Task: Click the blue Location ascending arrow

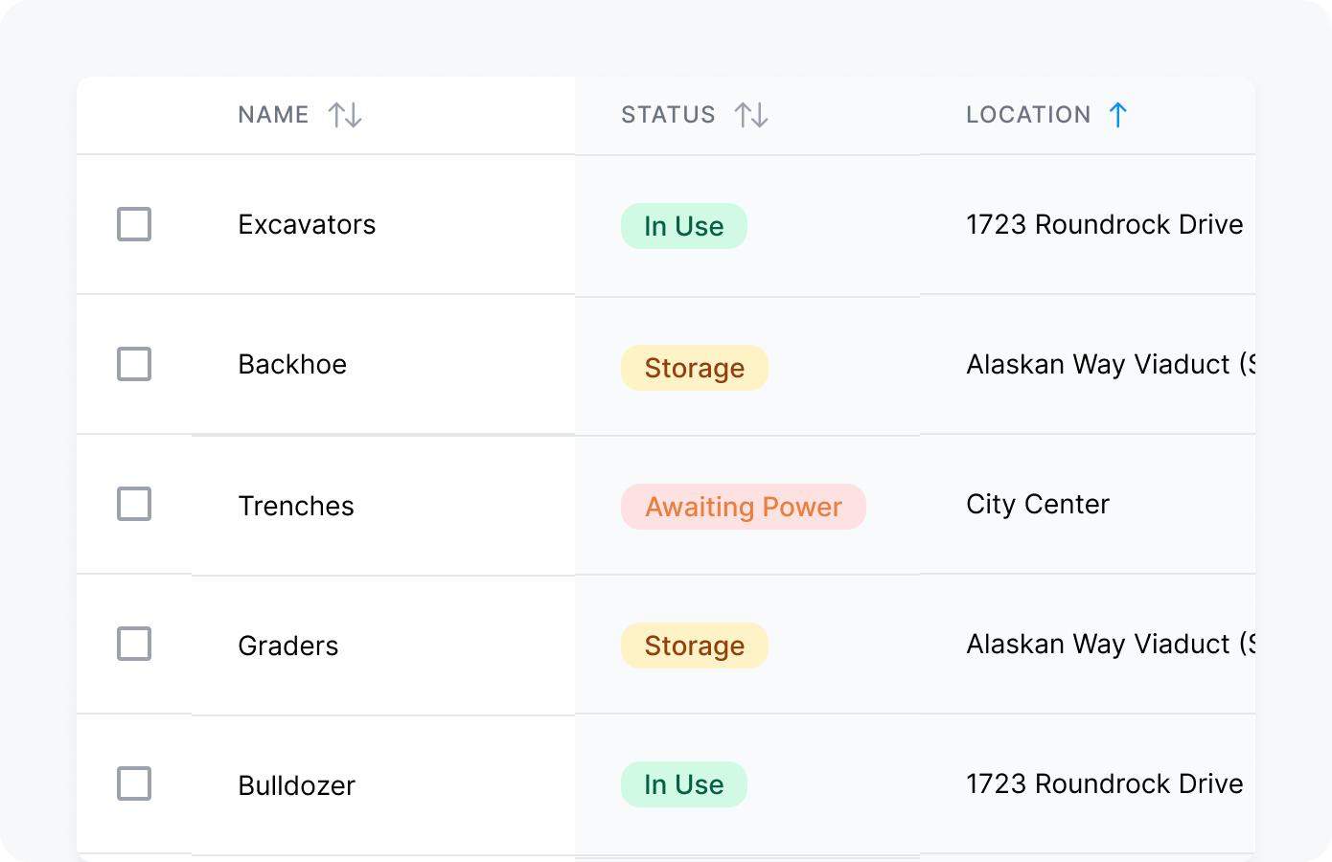Action: pos(1117,115)
